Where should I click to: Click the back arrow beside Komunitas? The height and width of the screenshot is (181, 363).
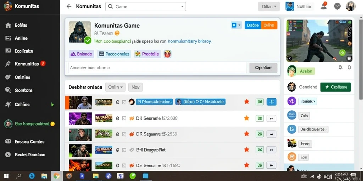[69, 6]
